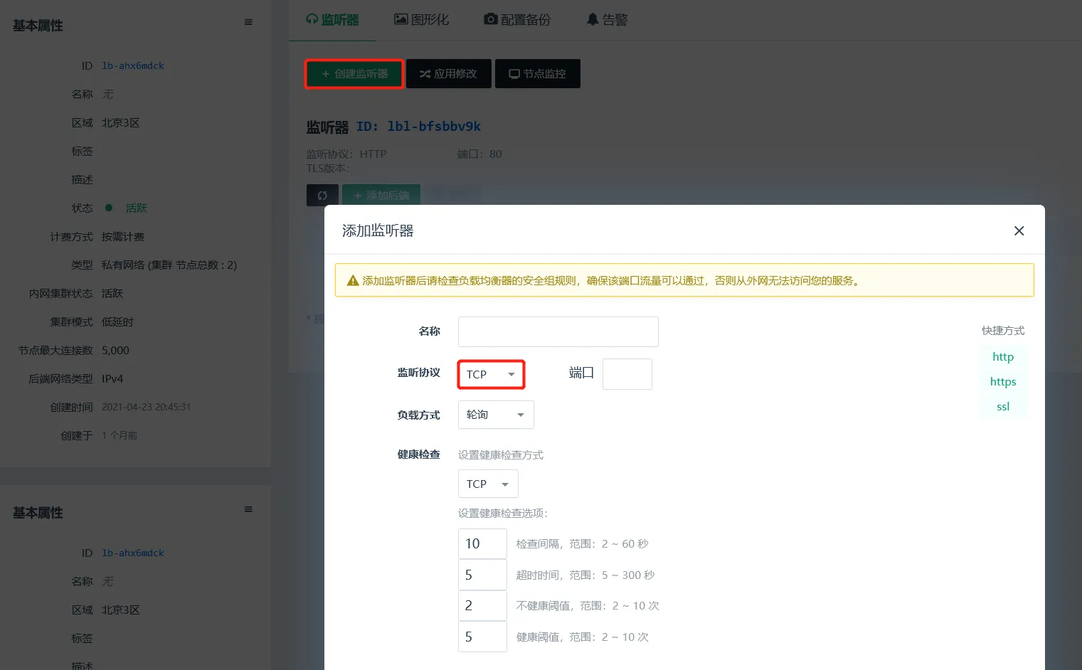Click the 端口 input field
Image resolution: width=1082 pixels, height=670 pixels.
click(627, 374)
